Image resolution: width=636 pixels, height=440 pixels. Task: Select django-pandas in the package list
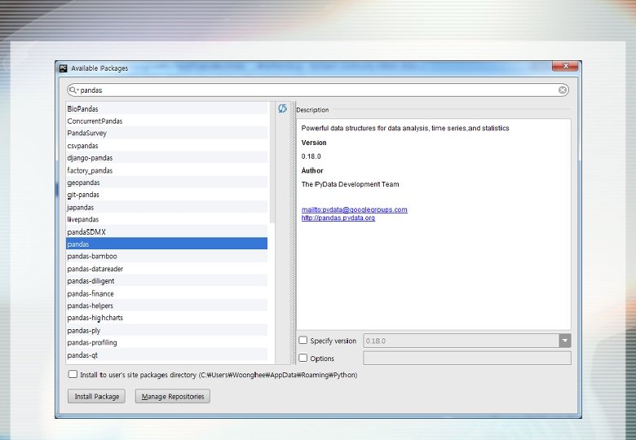pos(166,157)
